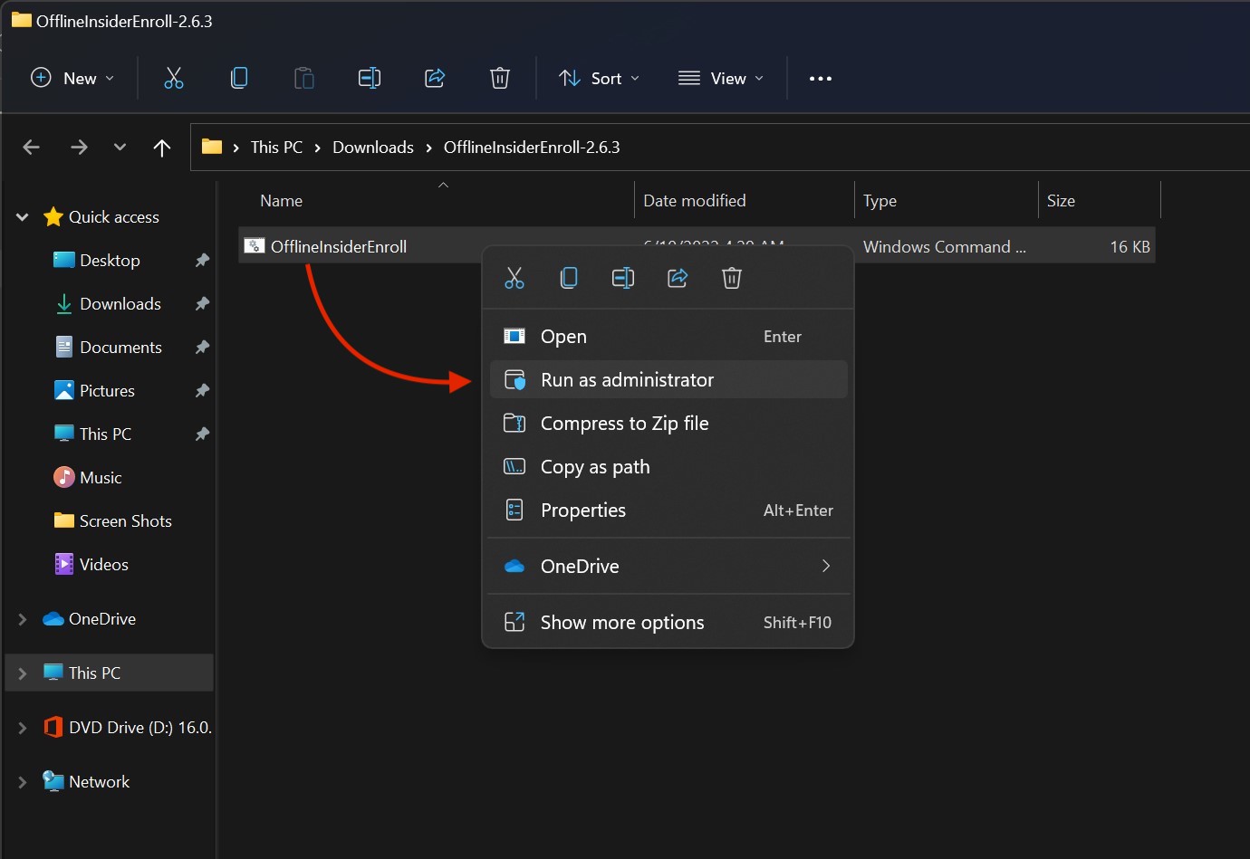Click the Cut icon in the top toolbar
Image resolution: width=1250 pixels, height=859 pixels.
173,78
